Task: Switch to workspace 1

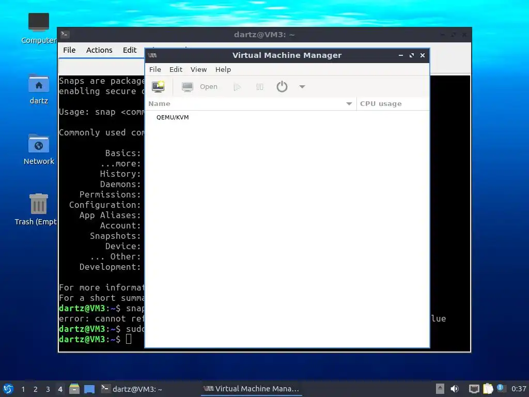Action: click(23, 389)
